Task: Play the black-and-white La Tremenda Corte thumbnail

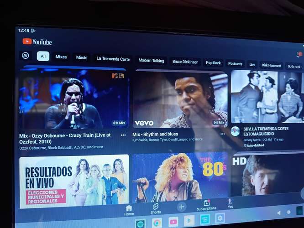Action: point(267,97)
